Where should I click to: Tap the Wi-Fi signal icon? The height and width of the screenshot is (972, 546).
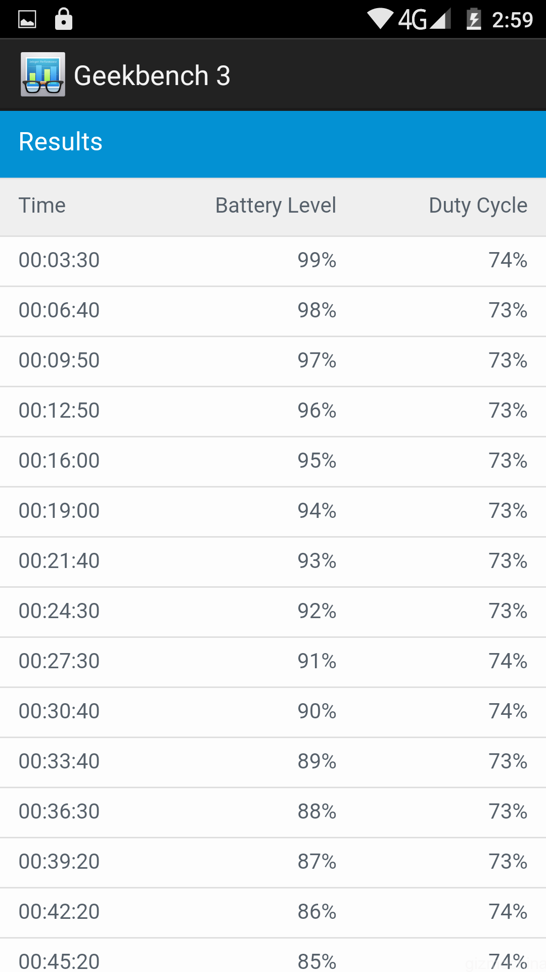pos(380,19)
